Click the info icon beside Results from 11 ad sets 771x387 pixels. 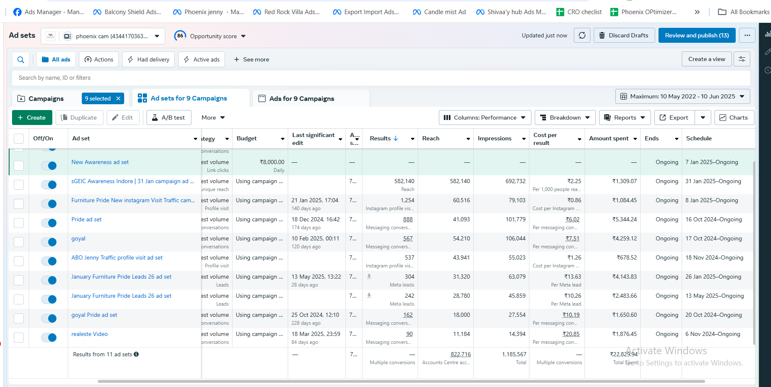[x=136, y=354]
